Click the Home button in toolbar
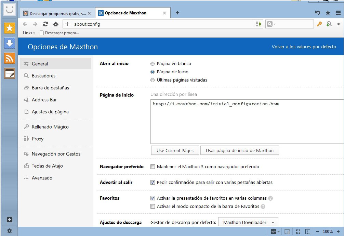This screenshot has width=344, height=236. tap(56, 24)
